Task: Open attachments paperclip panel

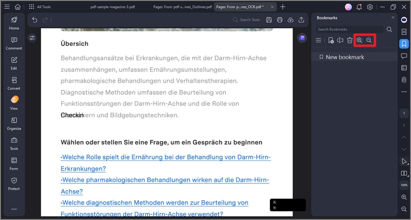Action: (x=404, y=80)
